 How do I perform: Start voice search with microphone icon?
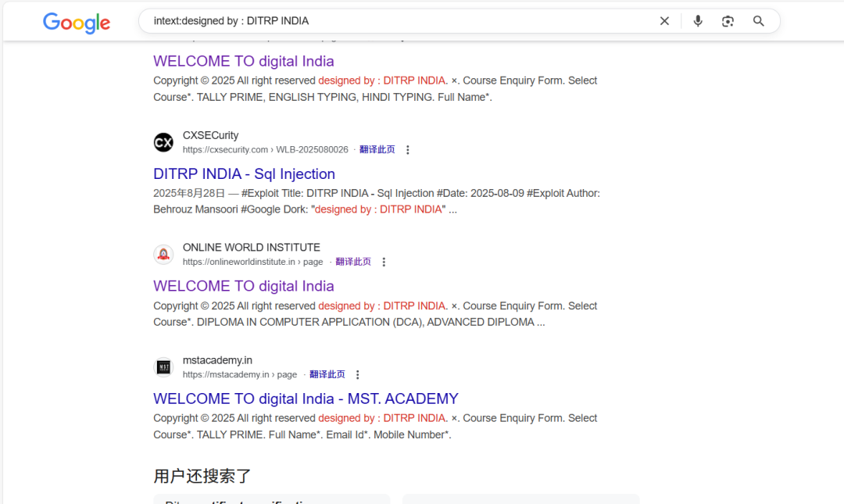(x=698, y=21)
